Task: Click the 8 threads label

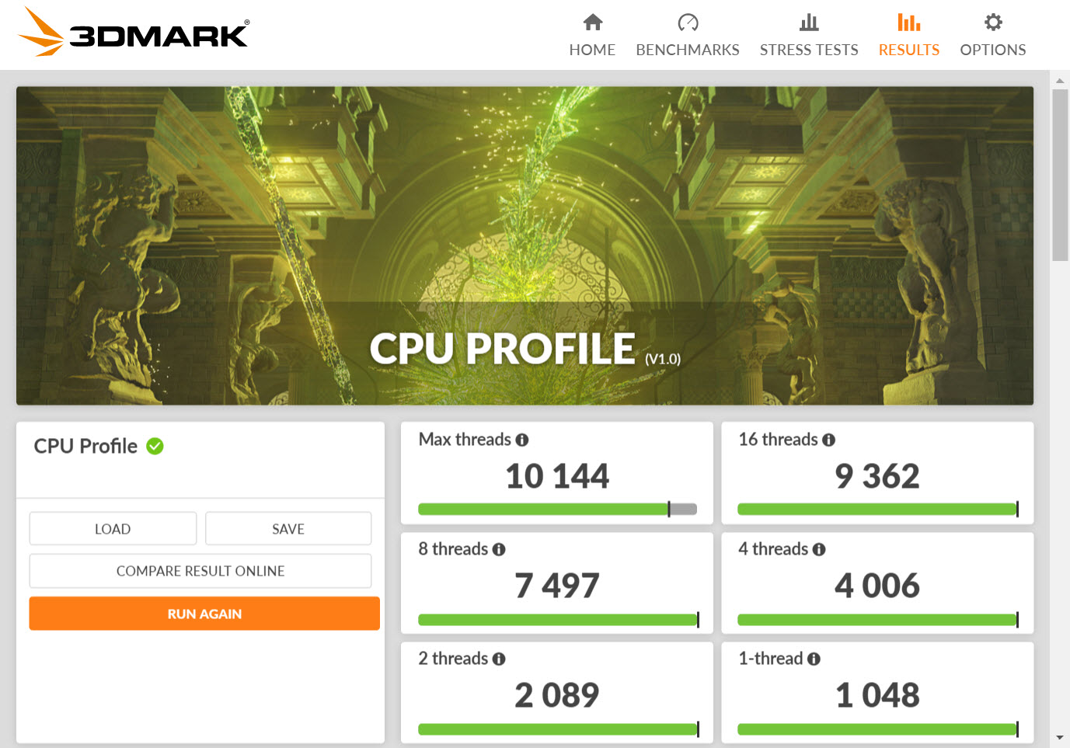Action: click(453, 549)
